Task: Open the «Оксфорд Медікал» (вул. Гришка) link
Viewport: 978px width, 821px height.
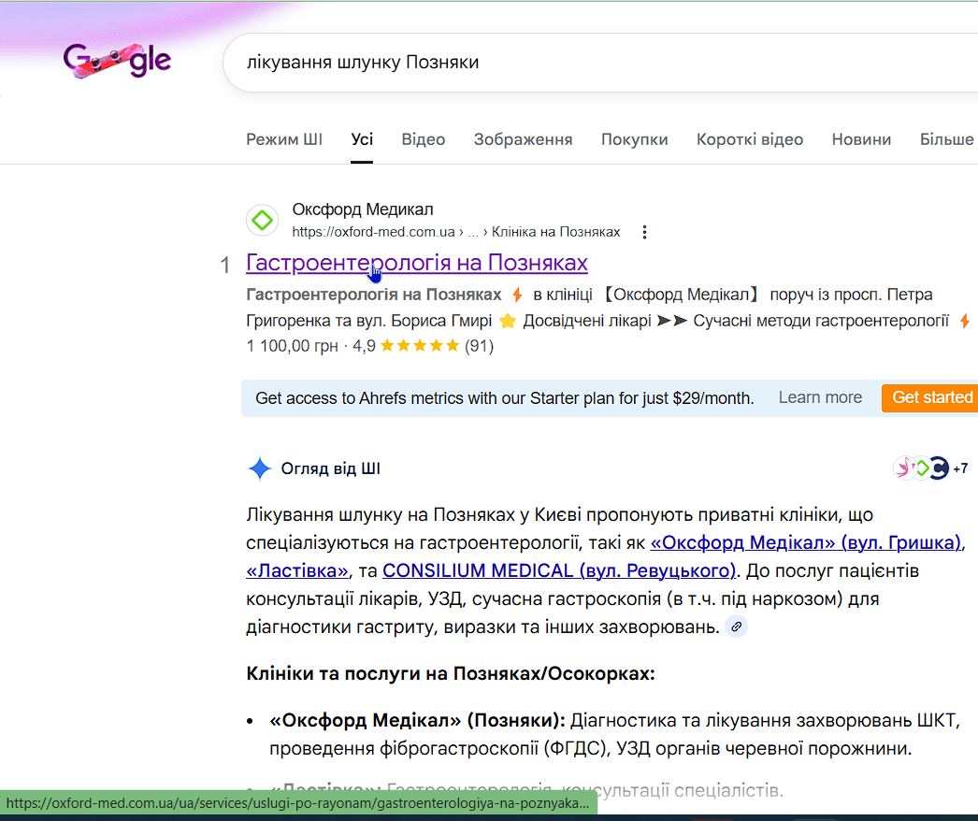Action: (805, 542)
